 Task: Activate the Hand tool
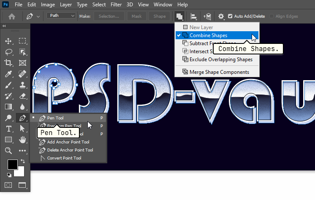pyautogui.click(x=22, y=140)
